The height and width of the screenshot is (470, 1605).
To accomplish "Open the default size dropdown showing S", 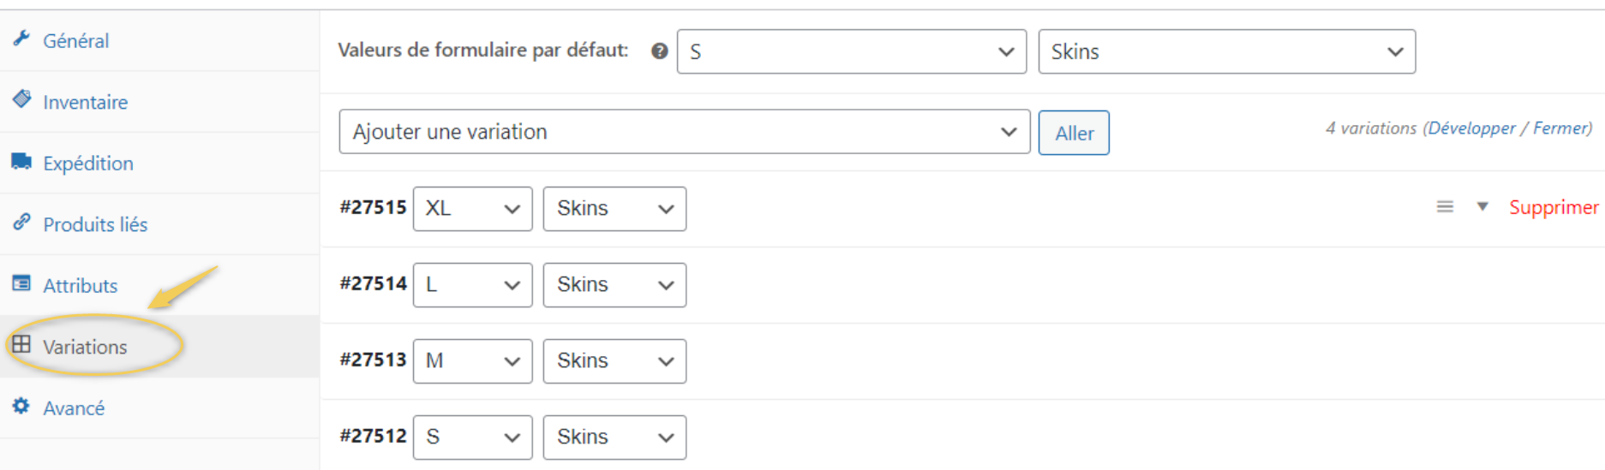I will (852, 51).
